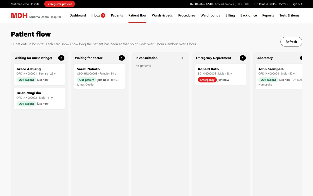
Task: Click the Out-patient tag on Sarah Nakato's card
Action: click(x=87, y=80)
